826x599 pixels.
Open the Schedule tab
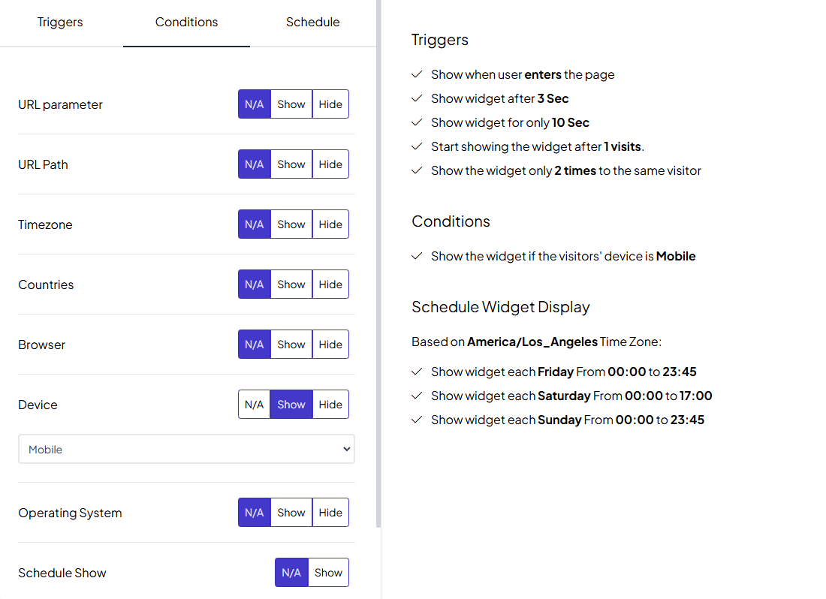pos(313,22)
